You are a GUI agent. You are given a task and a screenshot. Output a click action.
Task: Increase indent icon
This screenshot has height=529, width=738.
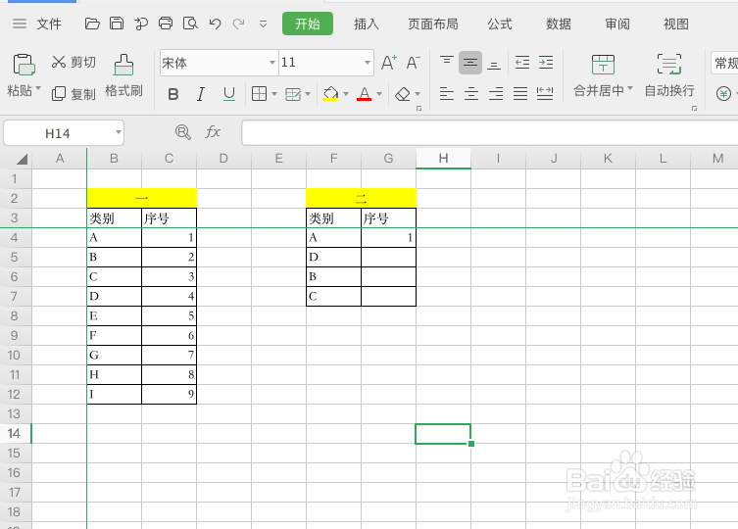(546, 62)
